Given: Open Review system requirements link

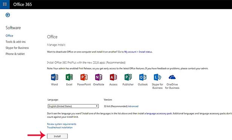Looking at the screenshot, I should point(61,124).
